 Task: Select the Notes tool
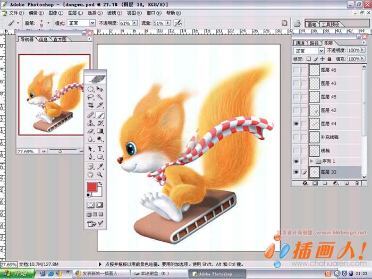tap(90, 166)
